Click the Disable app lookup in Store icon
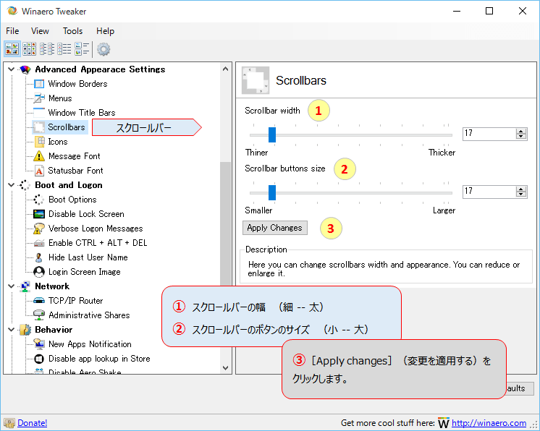The width and height of the screenshot is (540, 431). [x=39, y=359]
